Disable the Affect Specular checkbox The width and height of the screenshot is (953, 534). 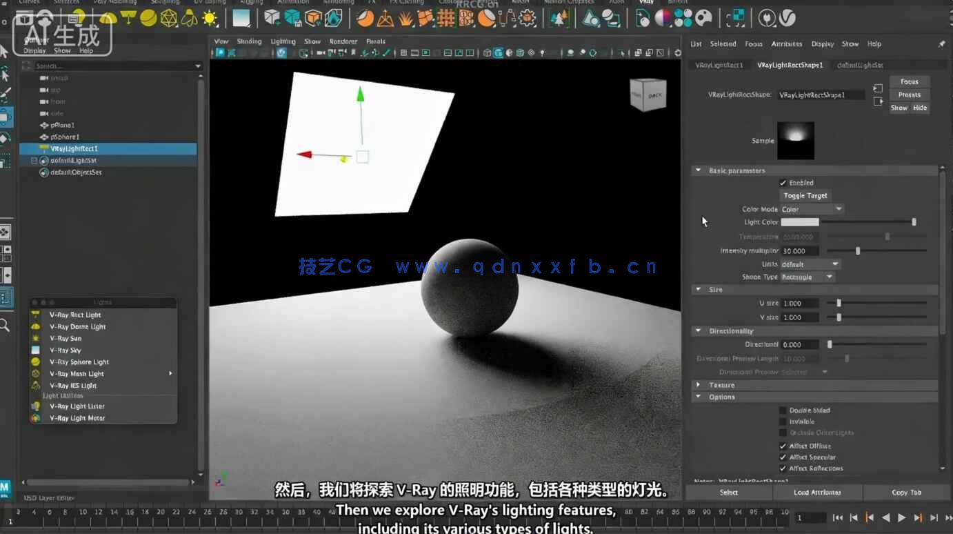pyautogui.click(x=783, y=457)
